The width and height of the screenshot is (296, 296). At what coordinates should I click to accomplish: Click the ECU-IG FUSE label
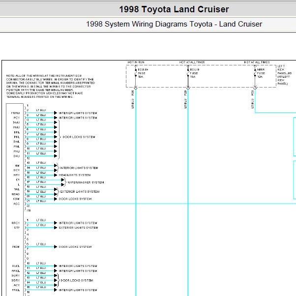pos(143,73)
